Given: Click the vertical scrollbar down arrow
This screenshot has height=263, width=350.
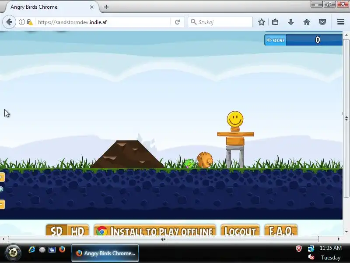Looking at the screenshot, I should click(346, 232).
